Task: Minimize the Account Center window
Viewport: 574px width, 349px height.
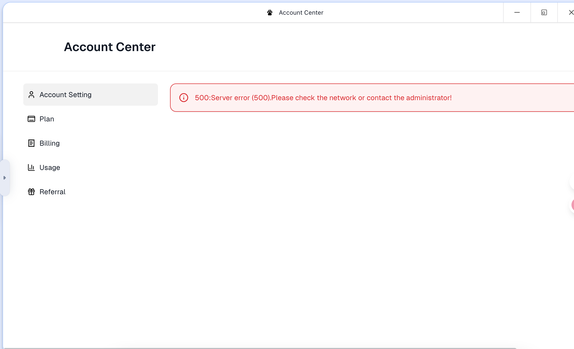Action: point(517,12)
